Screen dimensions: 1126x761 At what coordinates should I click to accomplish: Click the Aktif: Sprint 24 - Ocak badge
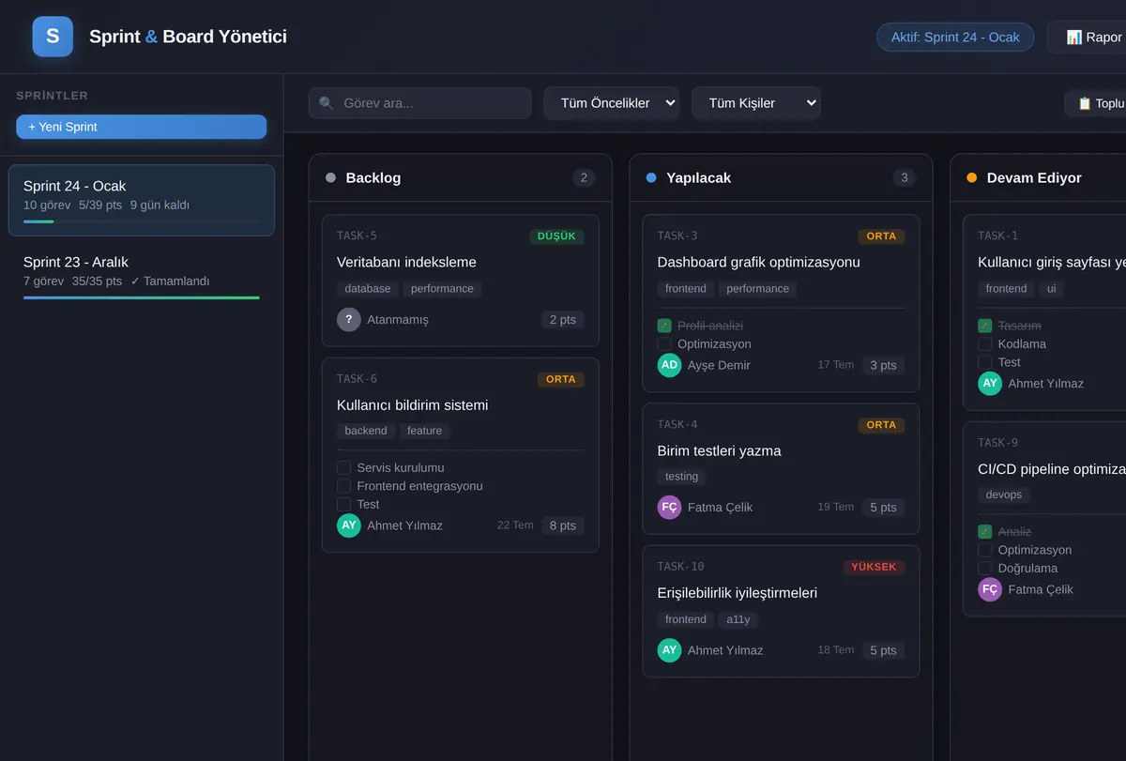[955, 38]
